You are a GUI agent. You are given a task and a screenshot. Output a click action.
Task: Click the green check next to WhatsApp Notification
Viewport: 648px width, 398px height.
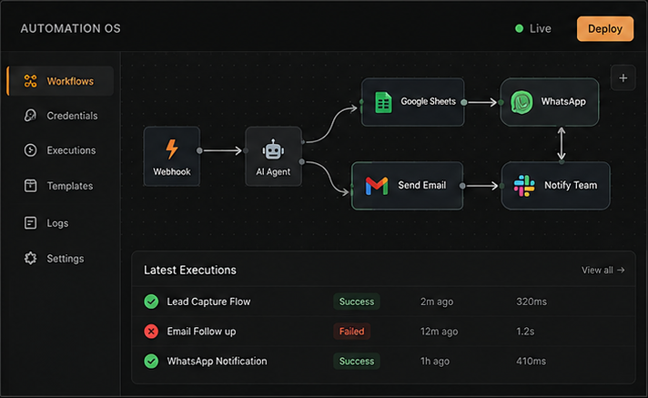pos(151,362)
